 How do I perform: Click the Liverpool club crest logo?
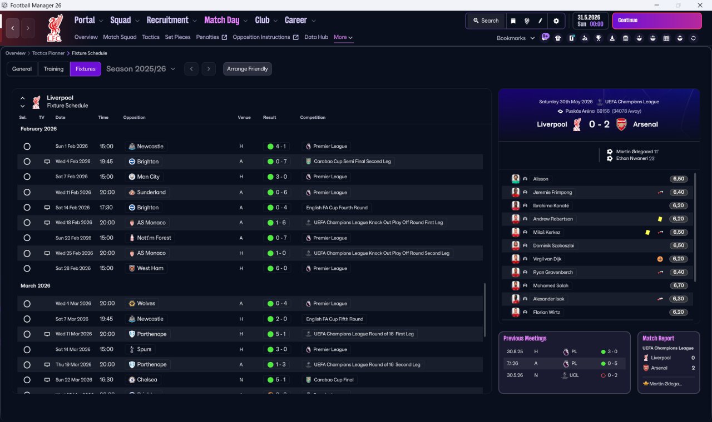point(55,28)
